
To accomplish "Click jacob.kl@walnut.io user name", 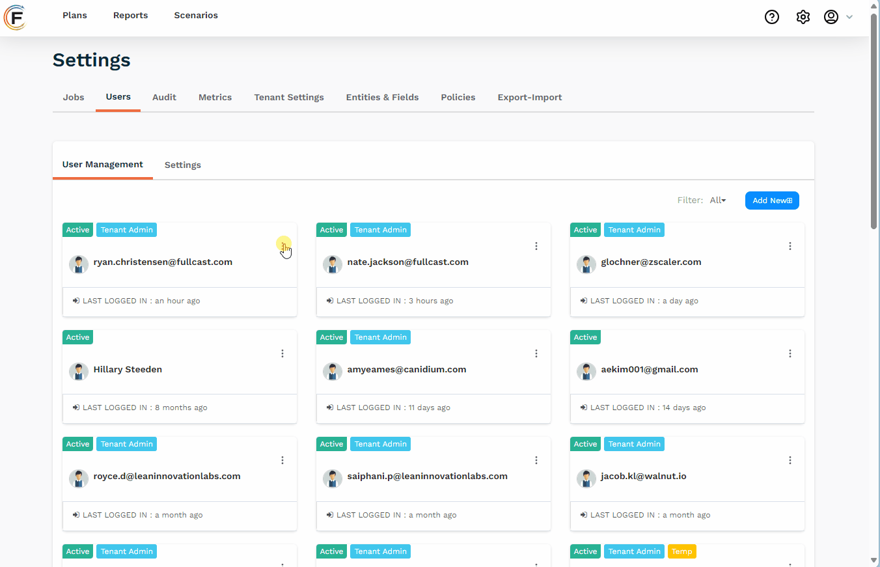I will [x=644, y=476].
